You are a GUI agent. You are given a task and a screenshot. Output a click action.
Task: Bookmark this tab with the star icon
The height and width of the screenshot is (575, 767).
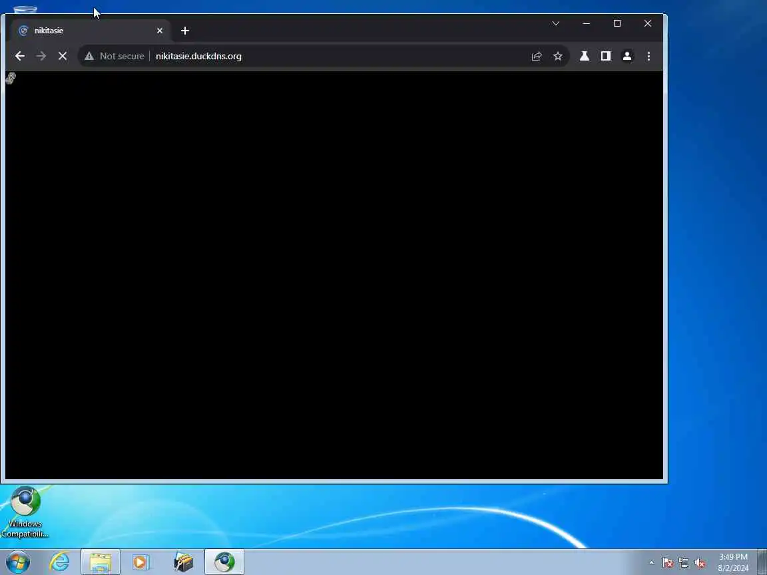coord(558,56)
